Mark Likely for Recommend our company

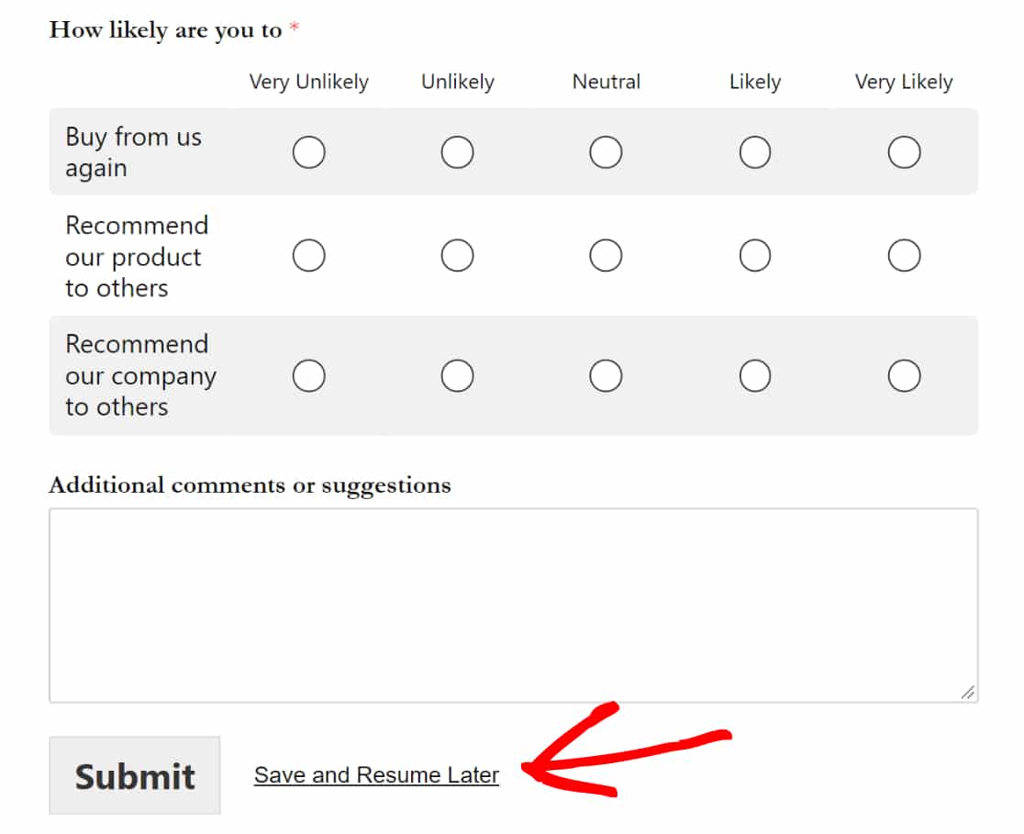point(755,375)
